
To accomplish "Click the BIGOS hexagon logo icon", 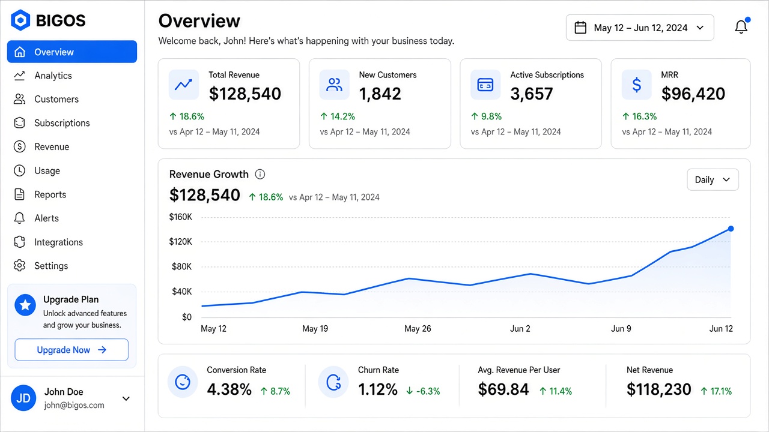I will click(x=20, y=20).
